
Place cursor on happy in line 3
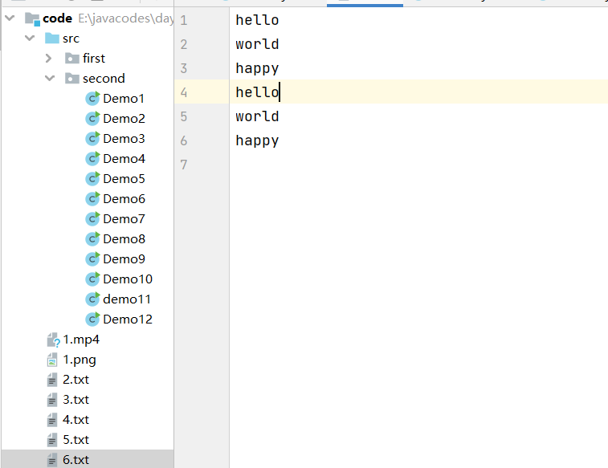click(x=257, y=69)
